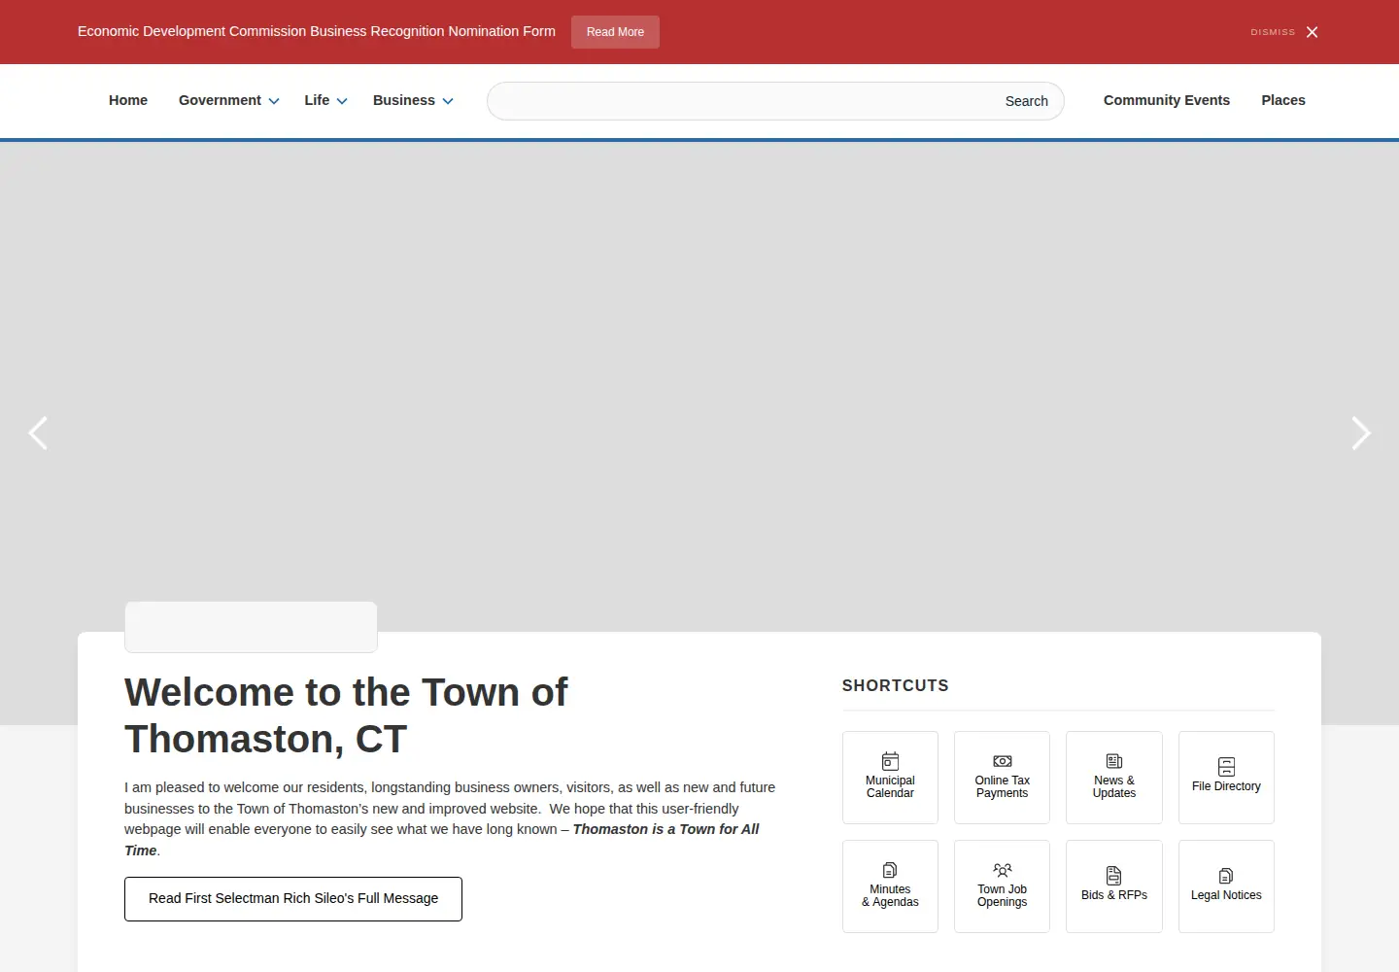
Task: Open the Bids & RFPs shortcut
Action: click(1113, 886)
